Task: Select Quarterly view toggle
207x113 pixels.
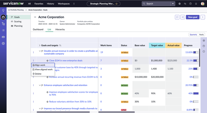Action: 193,34
